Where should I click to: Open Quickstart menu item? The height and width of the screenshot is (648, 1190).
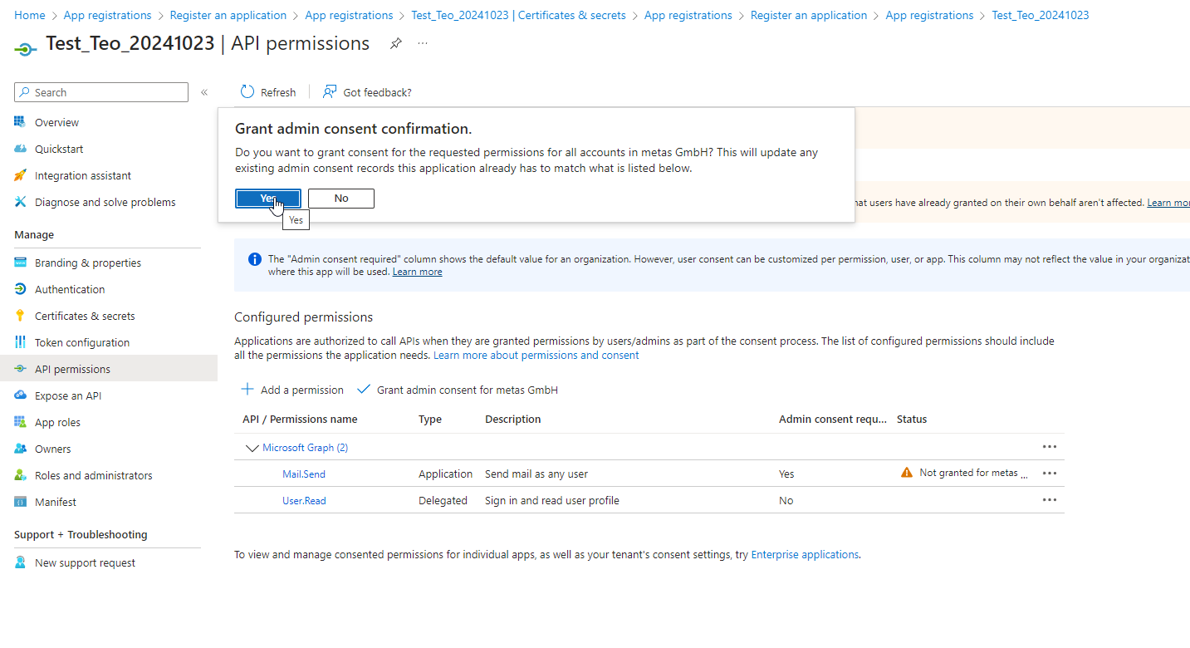pyautogui.click(x=59, y=149)
